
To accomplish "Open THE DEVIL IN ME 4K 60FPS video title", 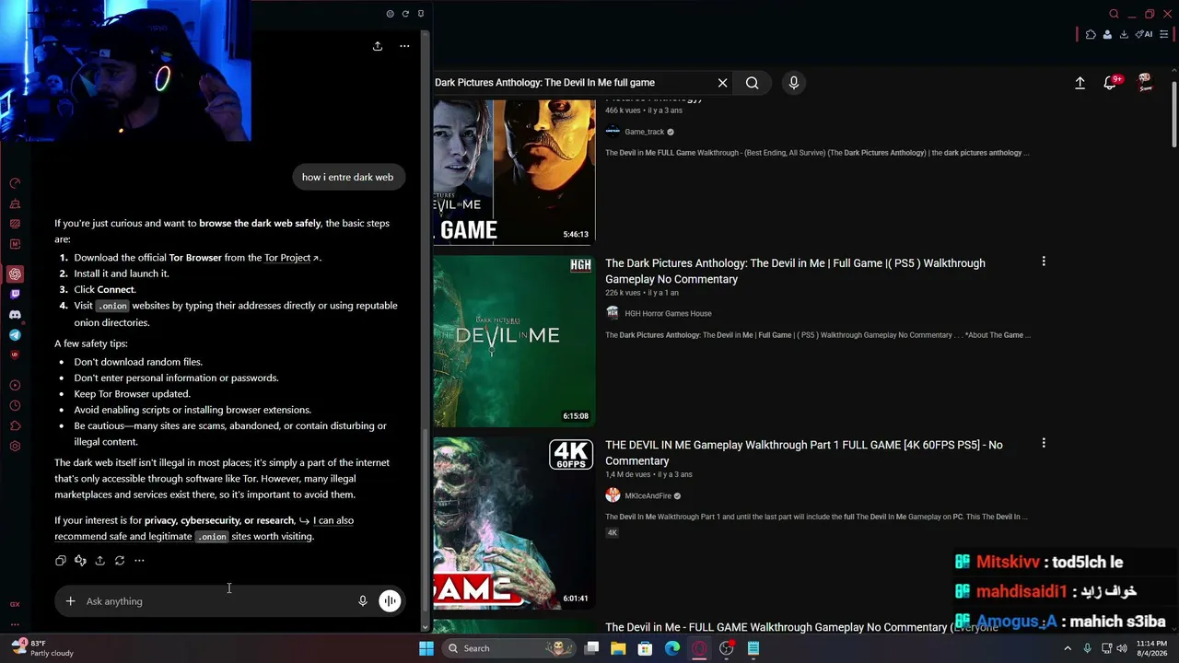I will pyautogui.click(x=803, y=452).
